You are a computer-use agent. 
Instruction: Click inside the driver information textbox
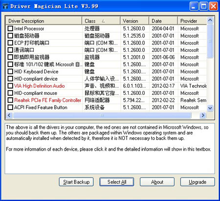coord(110,149)
